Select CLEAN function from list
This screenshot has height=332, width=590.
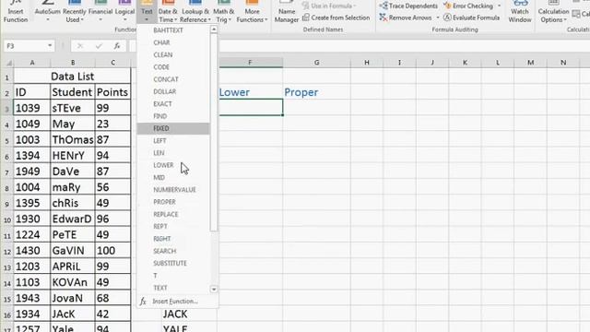pos(173,54)
